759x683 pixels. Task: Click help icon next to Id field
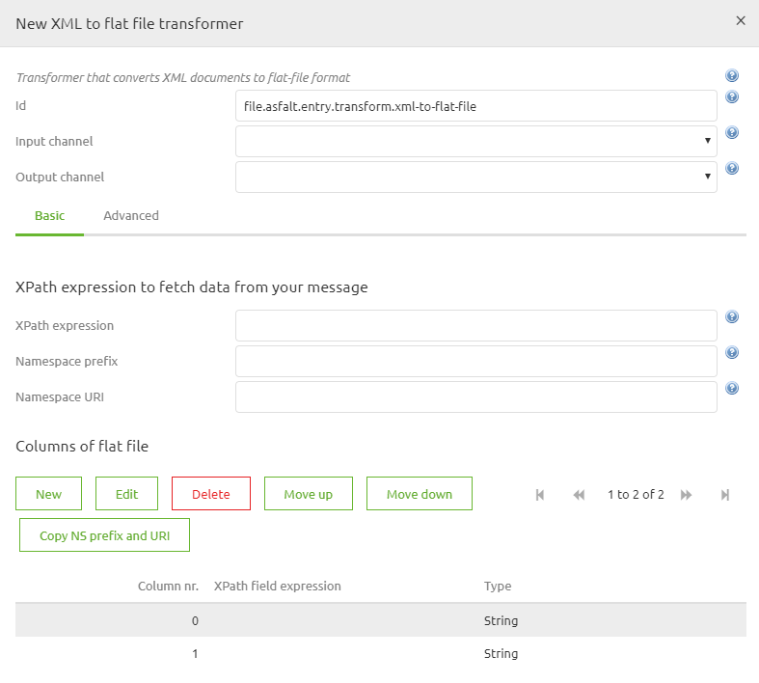pyautogui.click(x=732, y=97)
